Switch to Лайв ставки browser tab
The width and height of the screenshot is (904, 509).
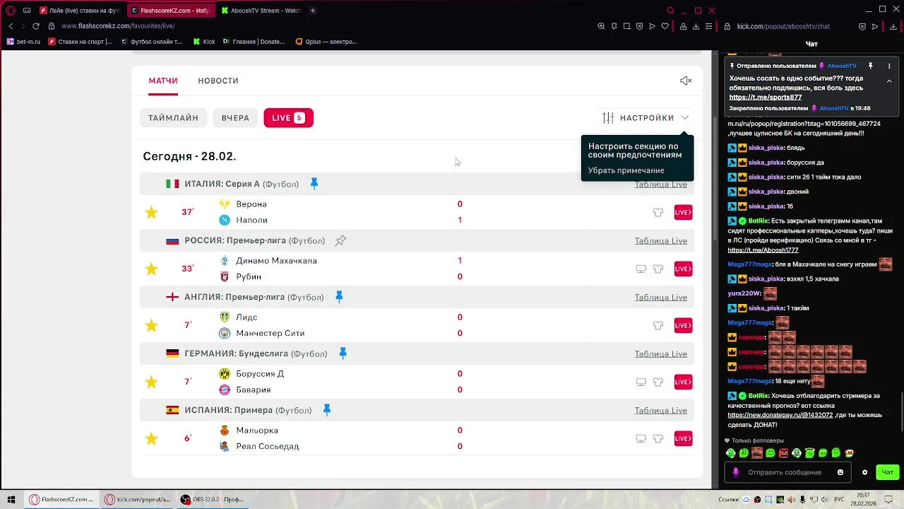tap(80, 11)
